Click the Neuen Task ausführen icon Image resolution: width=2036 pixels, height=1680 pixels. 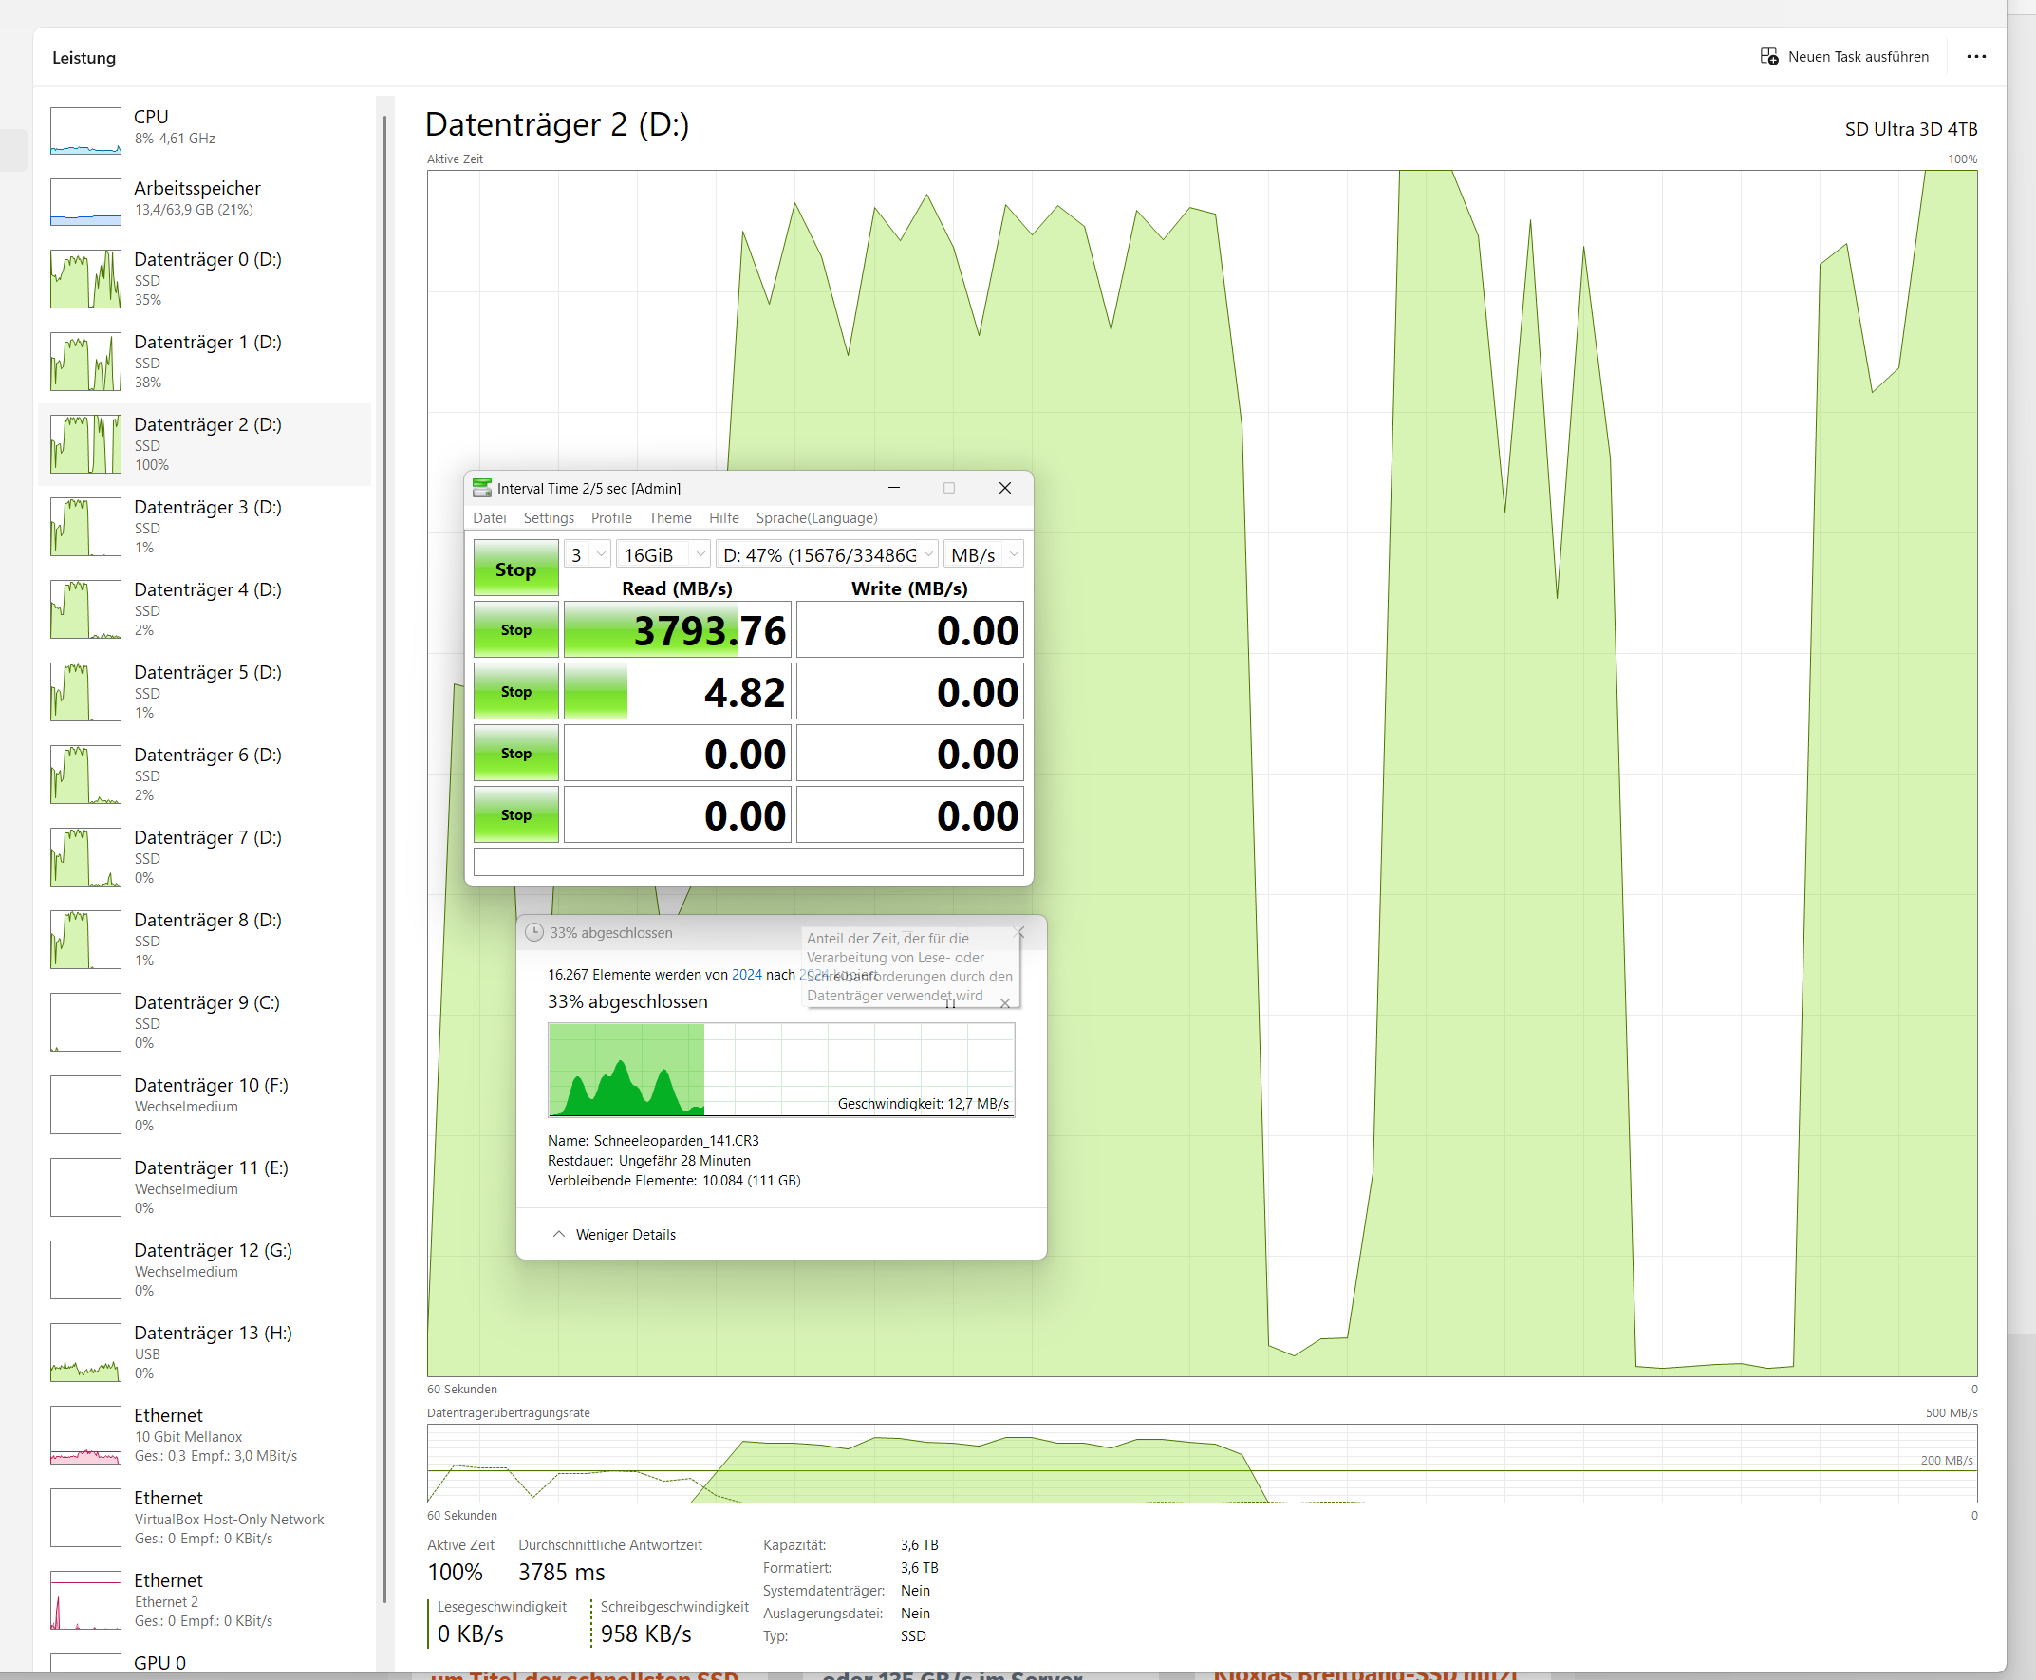click(x=1768, y=56)
